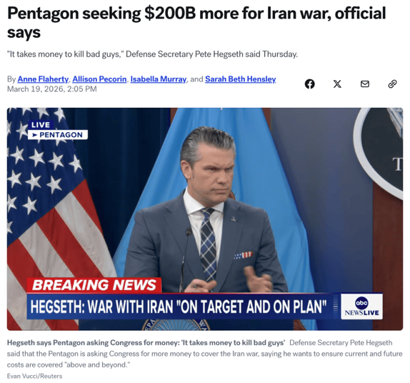Screen dimensions: 410x383
Task: Click the BREAKING NEWS banner
Action: [x=94, y=285]
